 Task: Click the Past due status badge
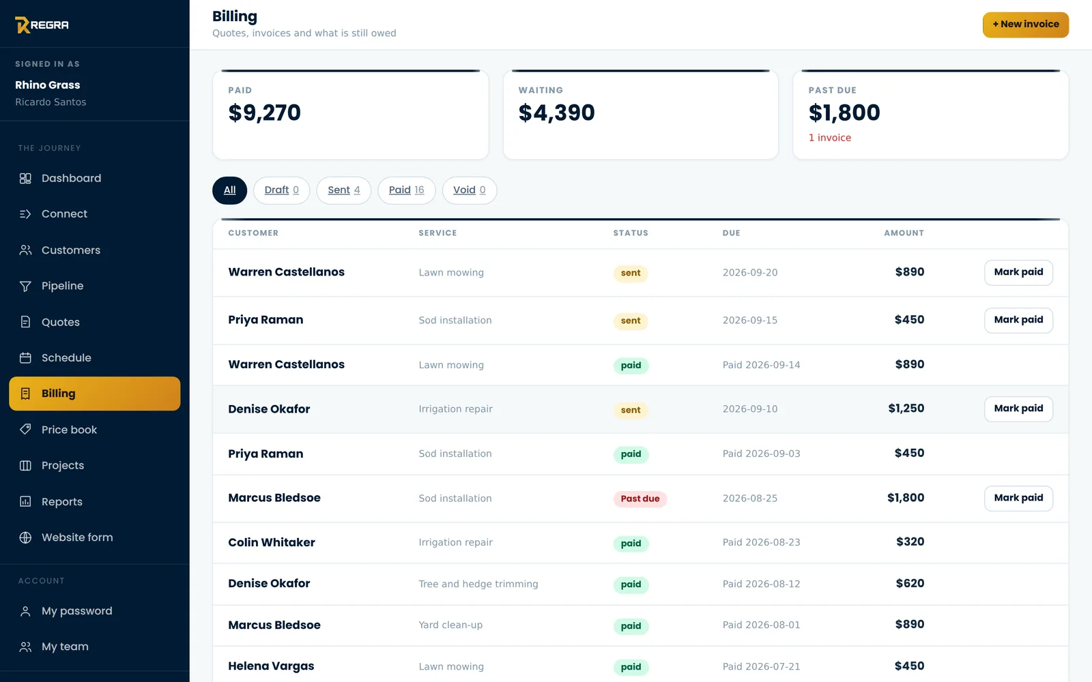click(640, 499)
